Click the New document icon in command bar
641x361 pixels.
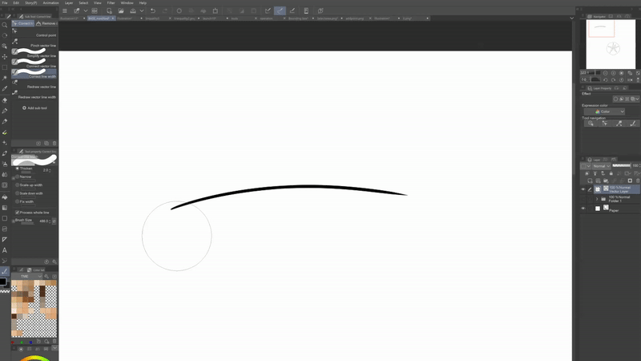pos(109,11)
